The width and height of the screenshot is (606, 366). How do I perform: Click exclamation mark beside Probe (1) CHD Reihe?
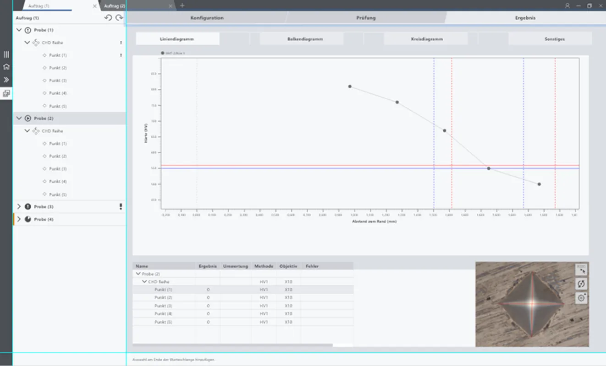tap(121, 43)
